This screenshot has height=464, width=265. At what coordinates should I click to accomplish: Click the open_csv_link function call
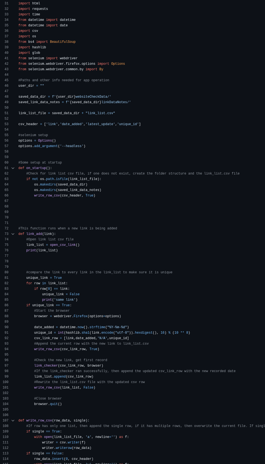point(63,245)
